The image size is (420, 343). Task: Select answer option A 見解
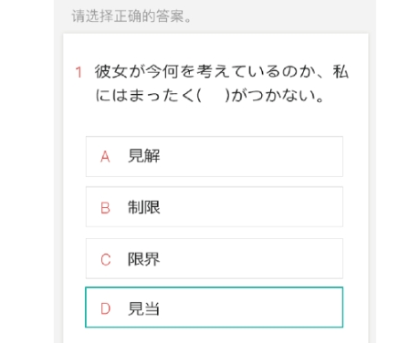click(x=215, y=156)
